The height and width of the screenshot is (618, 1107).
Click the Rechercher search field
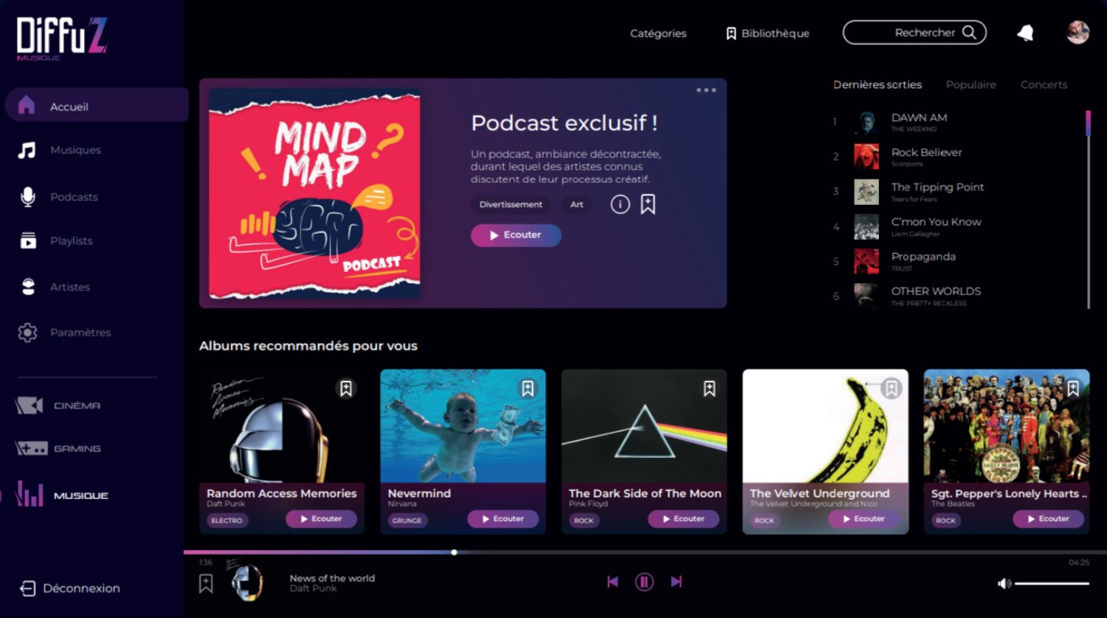coord(914,33)
